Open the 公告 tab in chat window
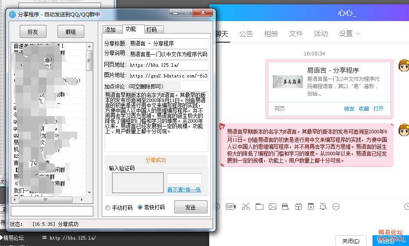This screenshot has height=246, width=409. coord(246,34)
